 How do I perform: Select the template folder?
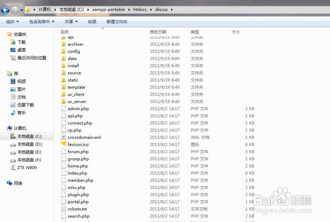[76, 87]
